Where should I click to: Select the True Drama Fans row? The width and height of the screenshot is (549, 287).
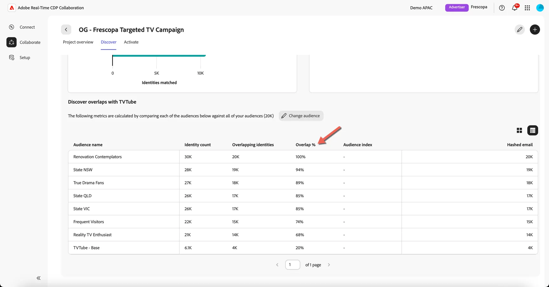[303, 183]
